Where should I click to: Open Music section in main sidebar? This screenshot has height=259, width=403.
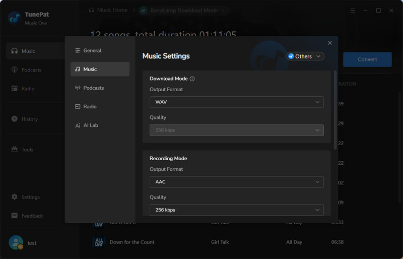[35, 51]
